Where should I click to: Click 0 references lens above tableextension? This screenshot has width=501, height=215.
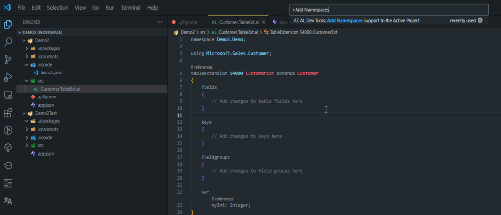(202, 67)
